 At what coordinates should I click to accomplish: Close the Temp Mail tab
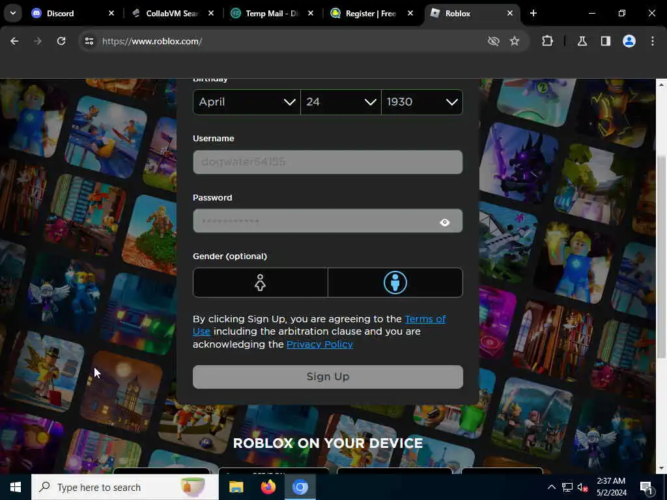(311, 13)
